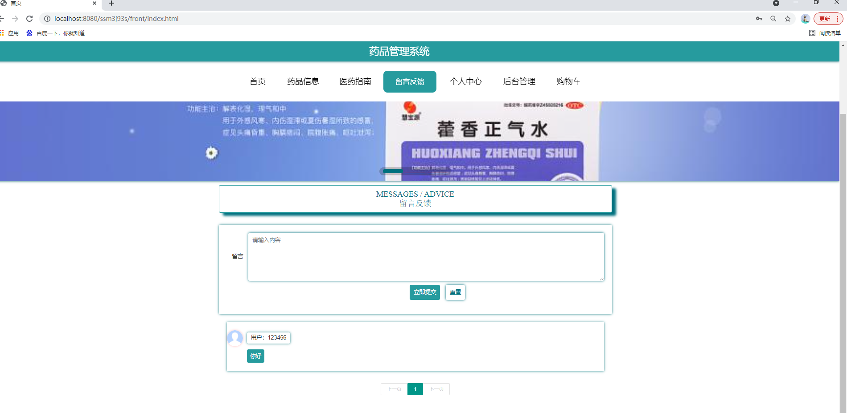
Task: Open the 应用 apps bookmark
Action: coord(9,33)
